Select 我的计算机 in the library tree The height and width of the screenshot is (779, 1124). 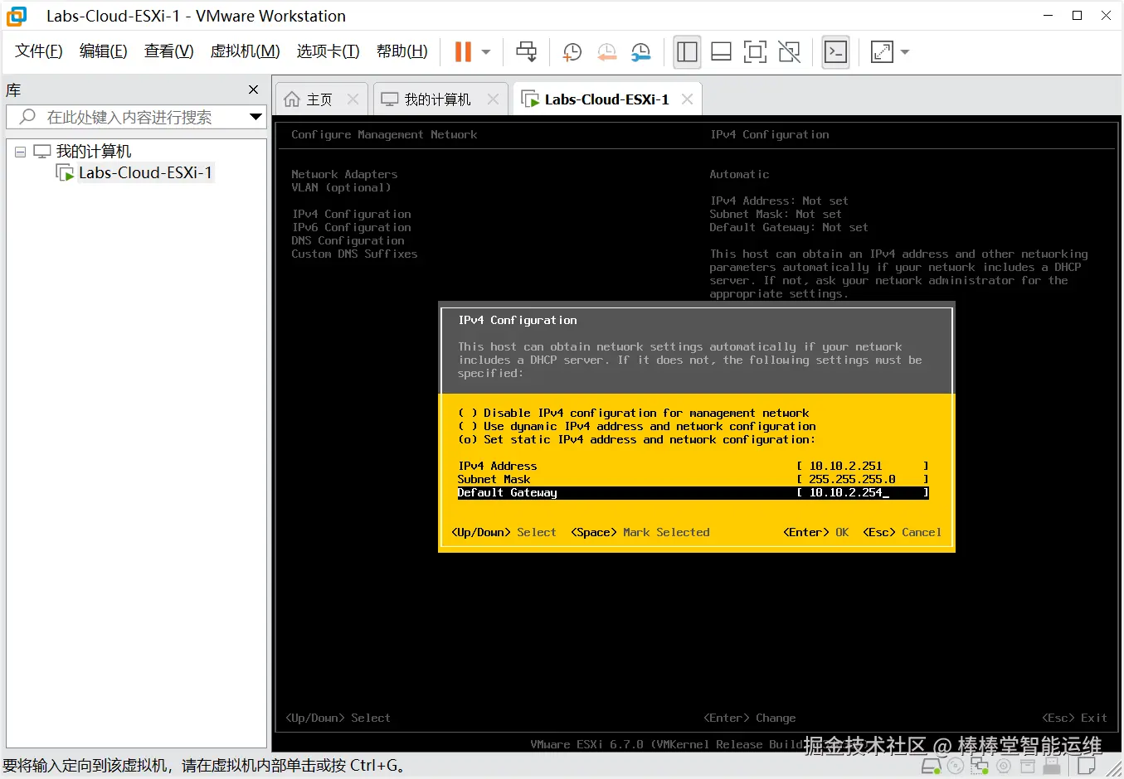click(x=93, y=152)
